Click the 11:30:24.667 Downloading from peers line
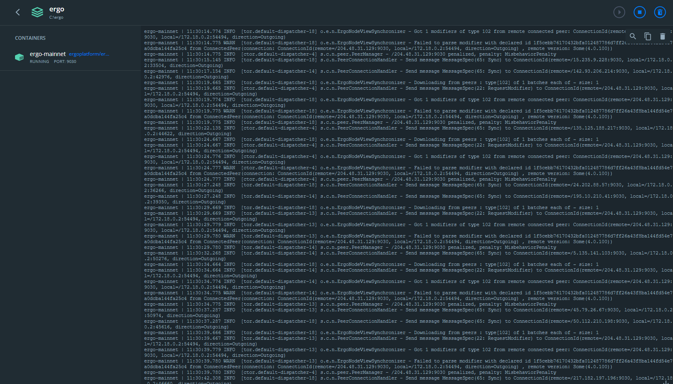 (x=371, y=139)
